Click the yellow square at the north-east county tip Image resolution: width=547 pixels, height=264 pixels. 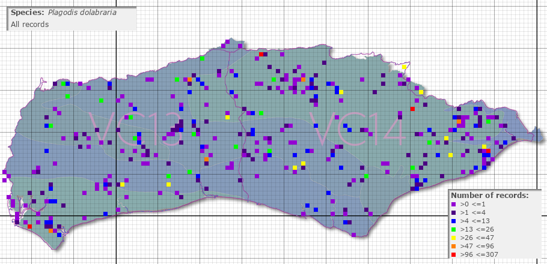point(404,67)
